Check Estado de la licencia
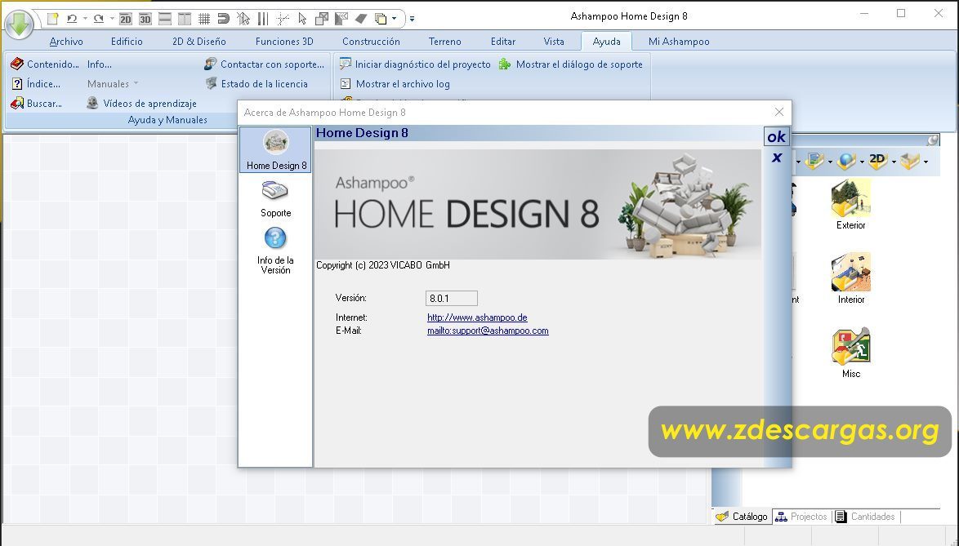The height and width of the screenshot is (546, 959). click(256, 84)
